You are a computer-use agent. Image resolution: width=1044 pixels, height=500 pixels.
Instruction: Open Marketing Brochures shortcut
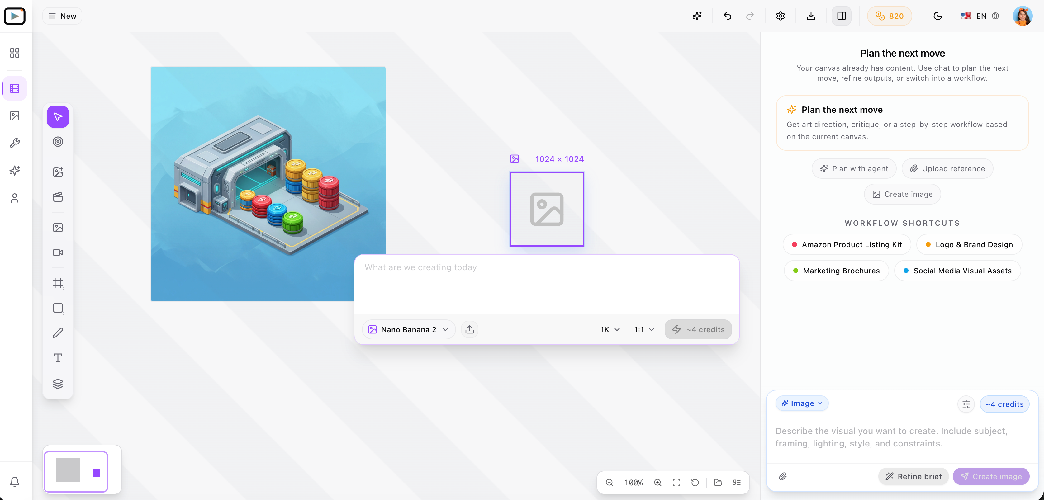(x=837, y=271)
